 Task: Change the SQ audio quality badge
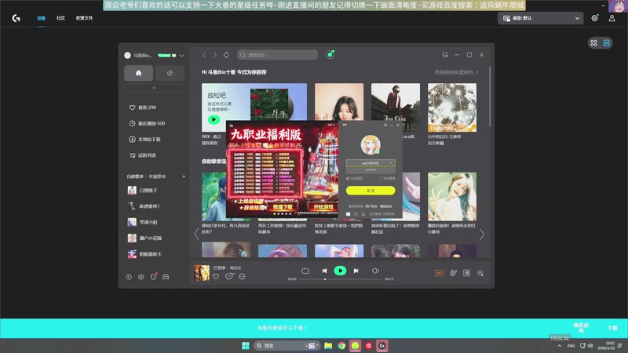point(439,273)
